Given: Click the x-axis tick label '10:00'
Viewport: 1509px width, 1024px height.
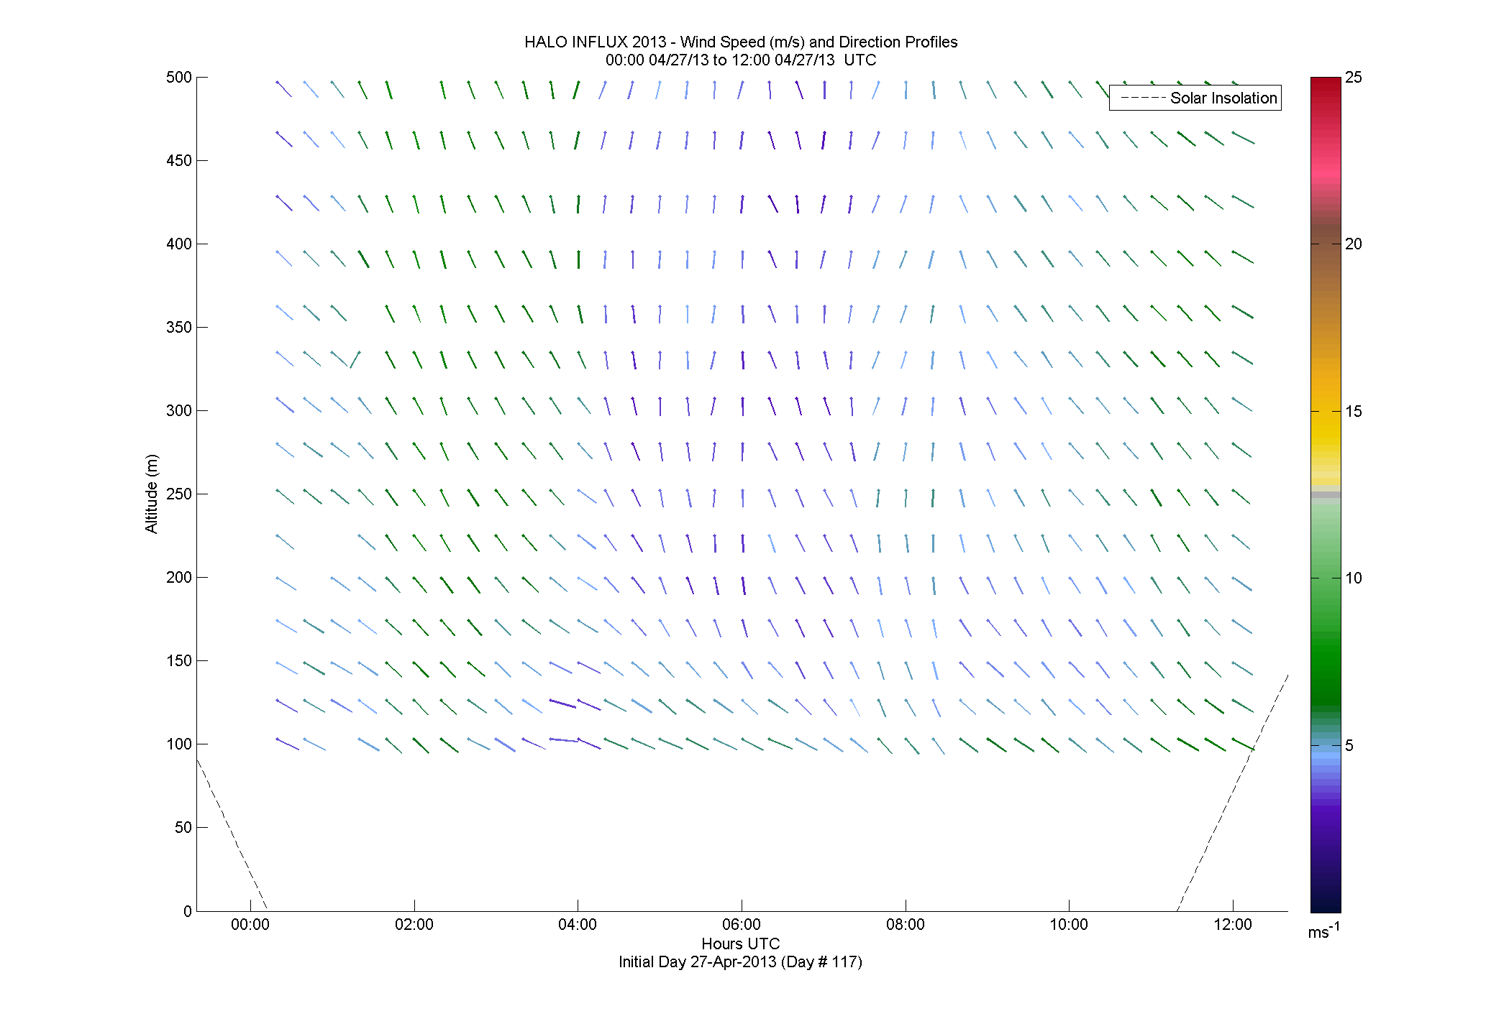Looking at the screenshot, I should pos(1069,925).
